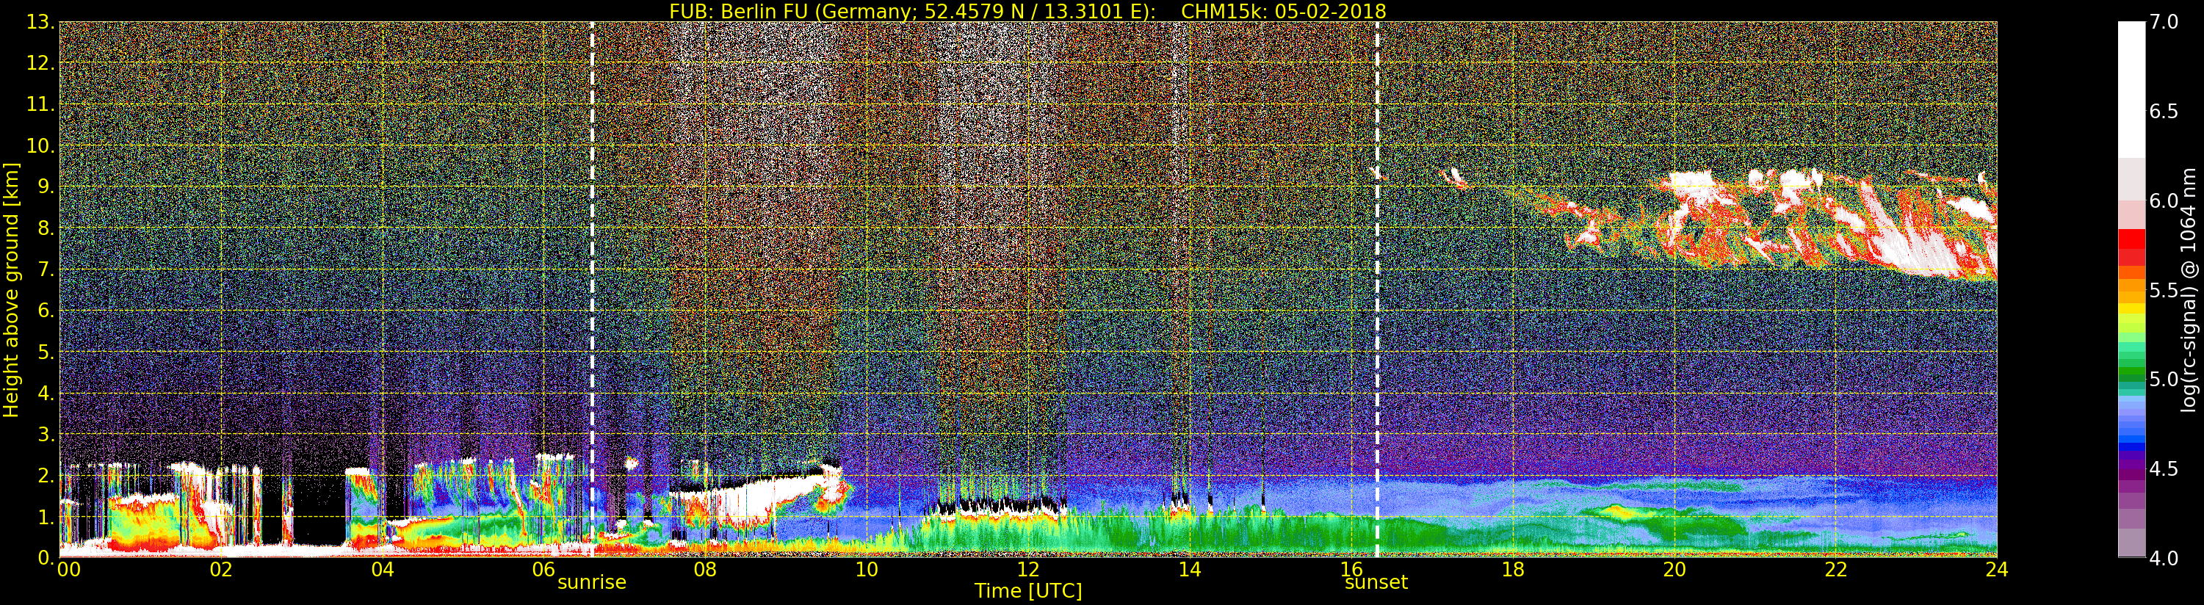This screenshot has width=2204, height=605.
Task: Click the 'sunset' label
Action: (1376, 582)
